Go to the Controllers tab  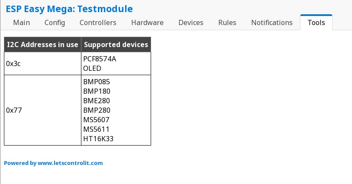click(x=98, y=22)
